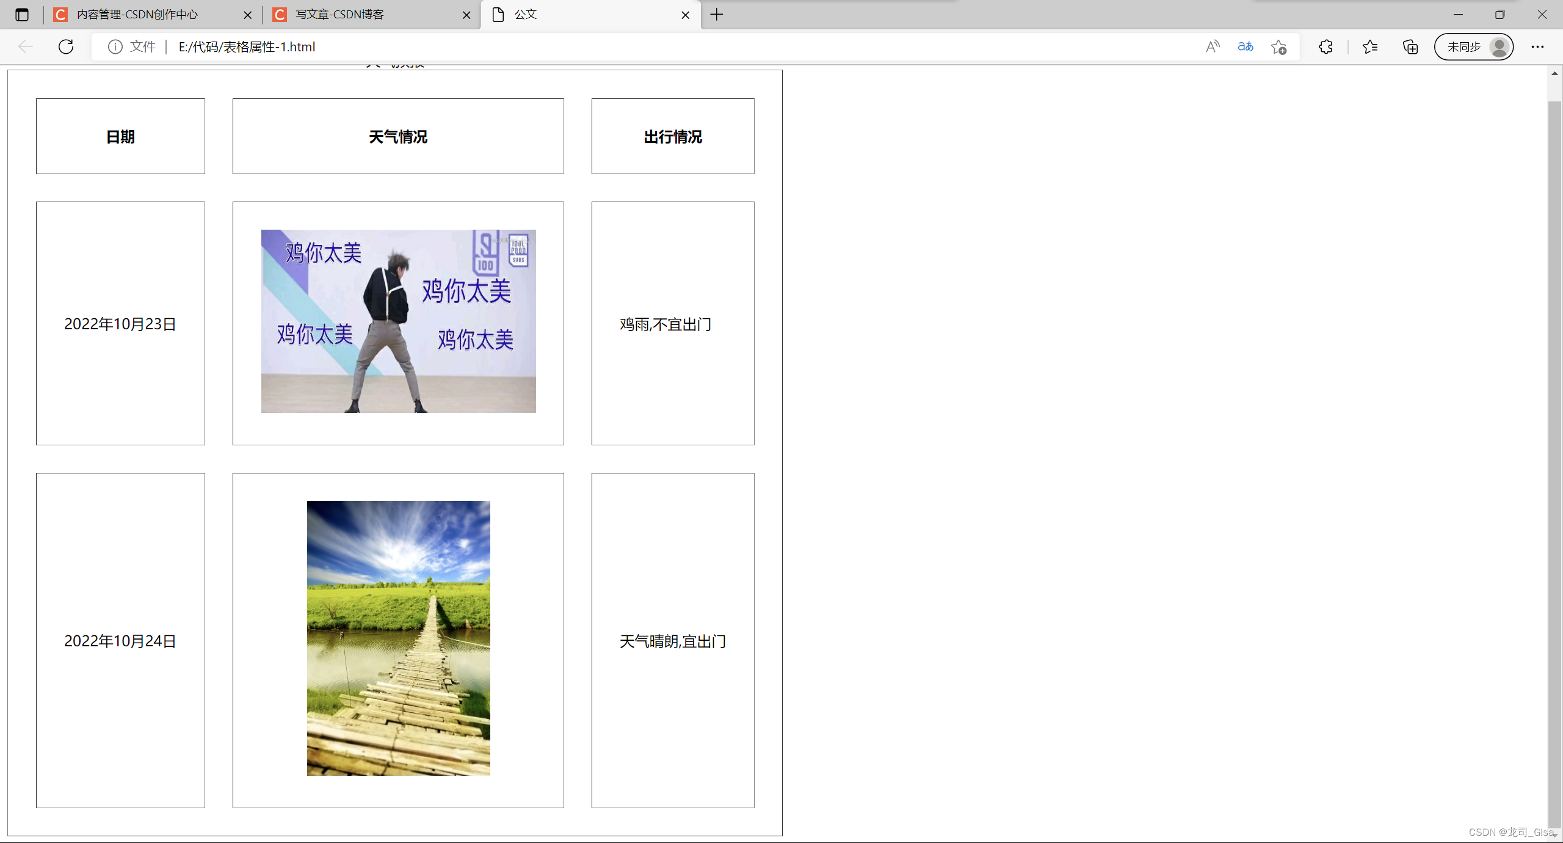Minimize the browser window

click(x=1458, y=14)
